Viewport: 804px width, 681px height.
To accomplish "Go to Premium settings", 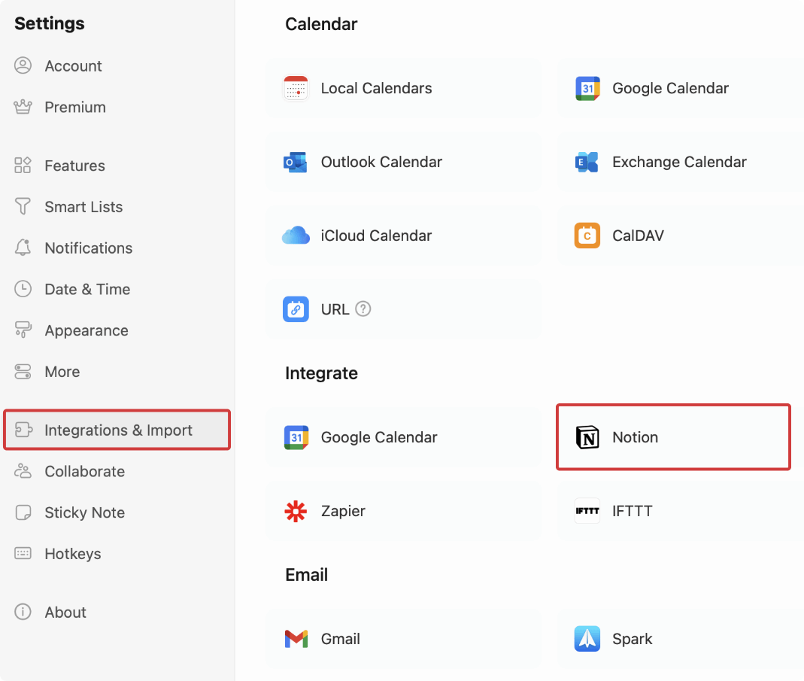I will tap(74, 108).
